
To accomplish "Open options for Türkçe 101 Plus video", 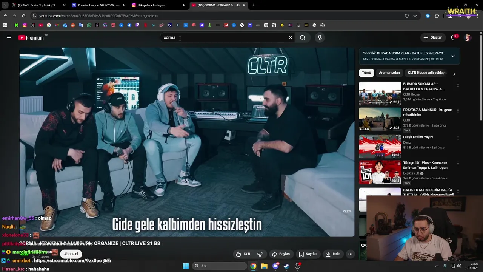I will tap(458, 164).
